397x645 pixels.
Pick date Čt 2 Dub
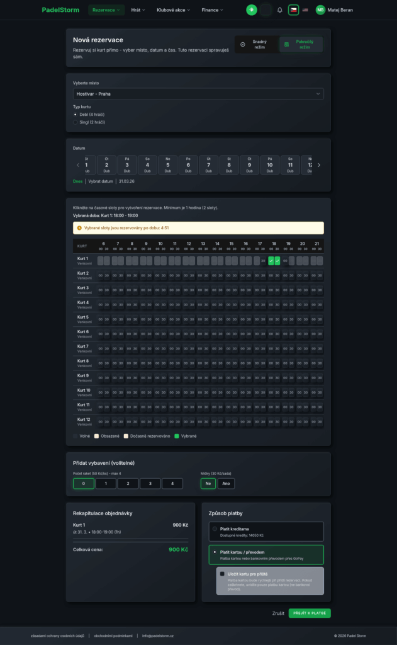106,165
